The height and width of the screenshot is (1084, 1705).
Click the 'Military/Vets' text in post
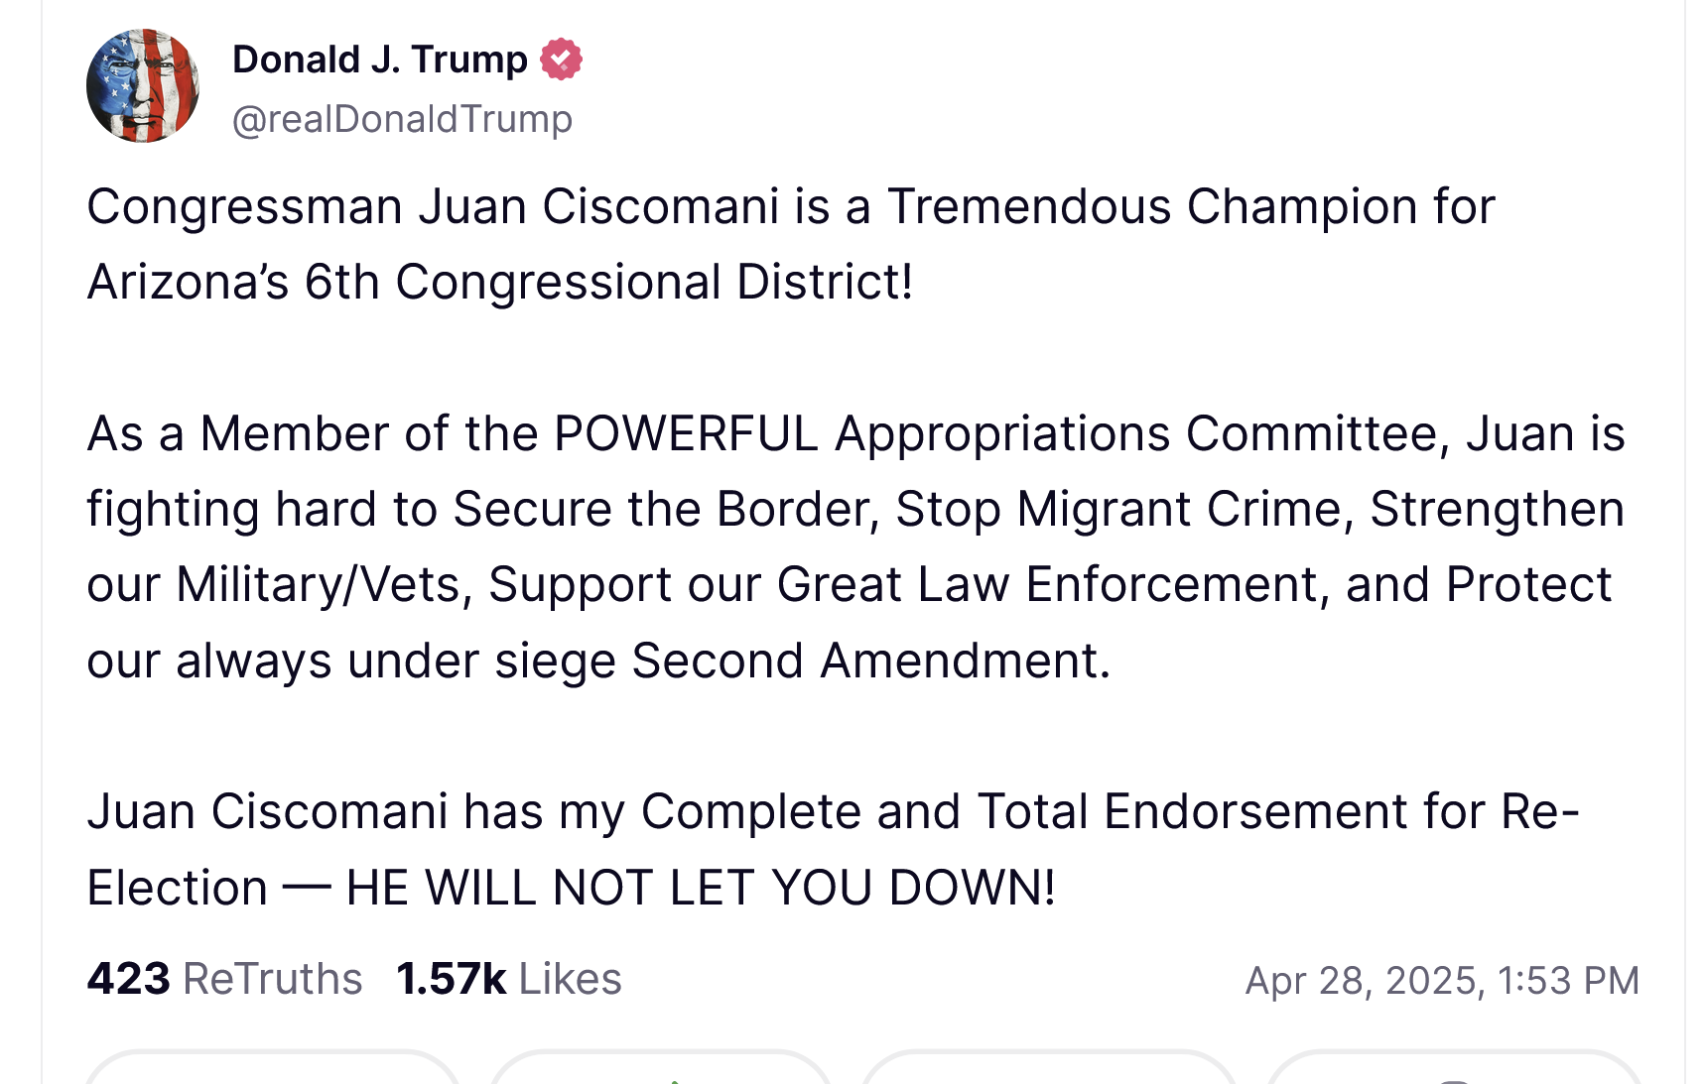(x=320, y=585)
